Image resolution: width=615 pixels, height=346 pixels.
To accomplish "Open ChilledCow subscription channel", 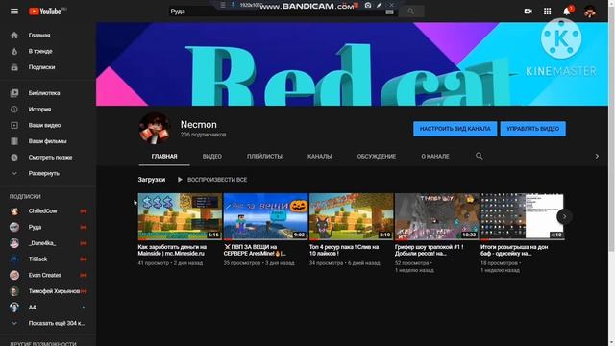I will coord(48,211).
